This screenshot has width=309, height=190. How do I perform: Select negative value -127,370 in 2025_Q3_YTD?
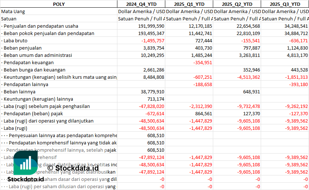click(298, 113)
